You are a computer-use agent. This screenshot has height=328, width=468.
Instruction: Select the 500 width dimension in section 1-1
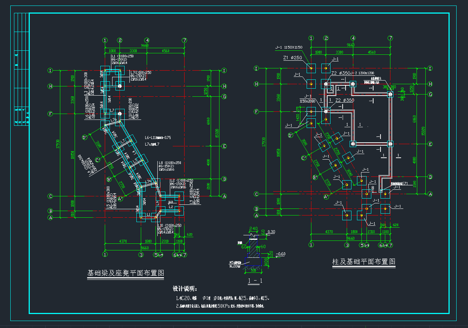point(253,270)
